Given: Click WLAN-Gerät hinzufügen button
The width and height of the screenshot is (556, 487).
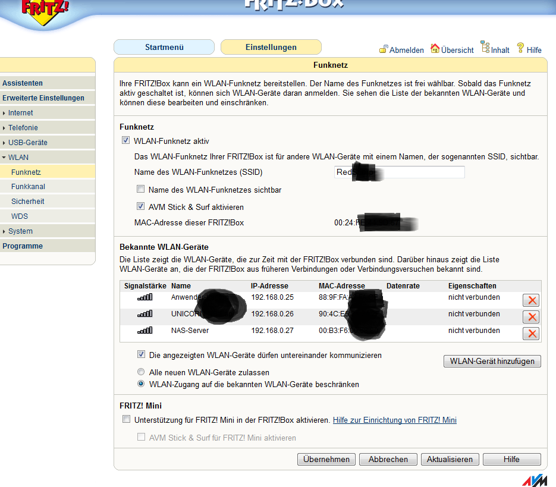Looking at the screenshot, I should click(x=492, y=361).
